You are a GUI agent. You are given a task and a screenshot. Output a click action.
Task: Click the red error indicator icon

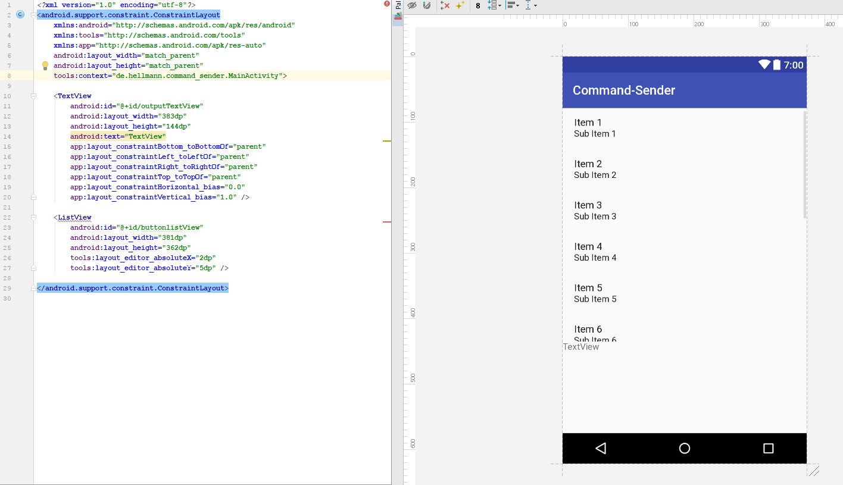pos(387,4)
